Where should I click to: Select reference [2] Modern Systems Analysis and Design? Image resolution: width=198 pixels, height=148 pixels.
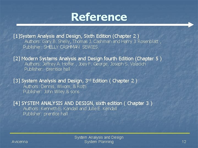point(87,59)
